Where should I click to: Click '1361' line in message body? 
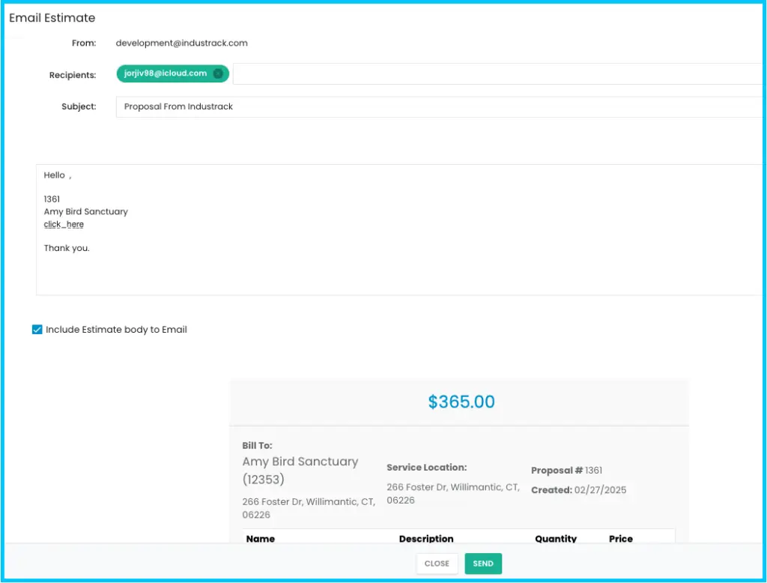pyautogui.click(x=52, y=199)
